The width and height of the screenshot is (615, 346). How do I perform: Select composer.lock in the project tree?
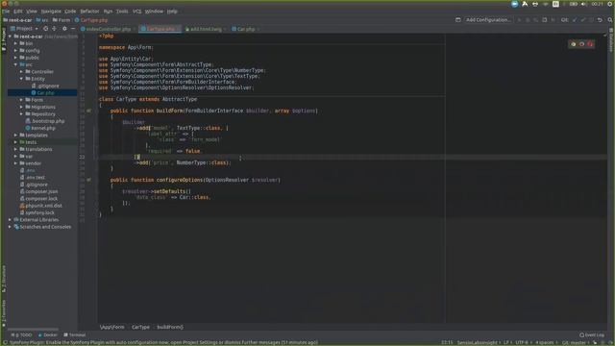click(x=38, y=199)
